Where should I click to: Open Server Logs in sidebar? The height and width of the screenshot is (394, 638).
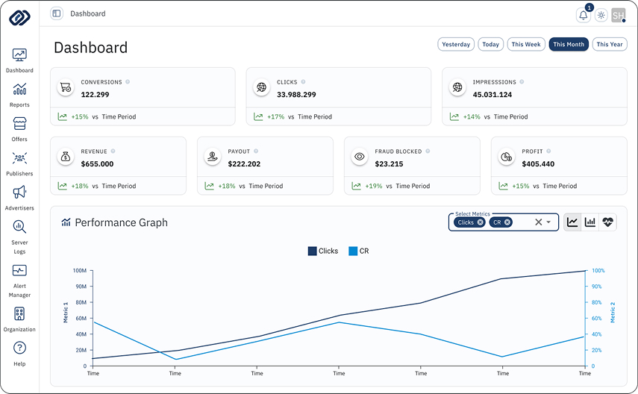(x=19, y=235)
